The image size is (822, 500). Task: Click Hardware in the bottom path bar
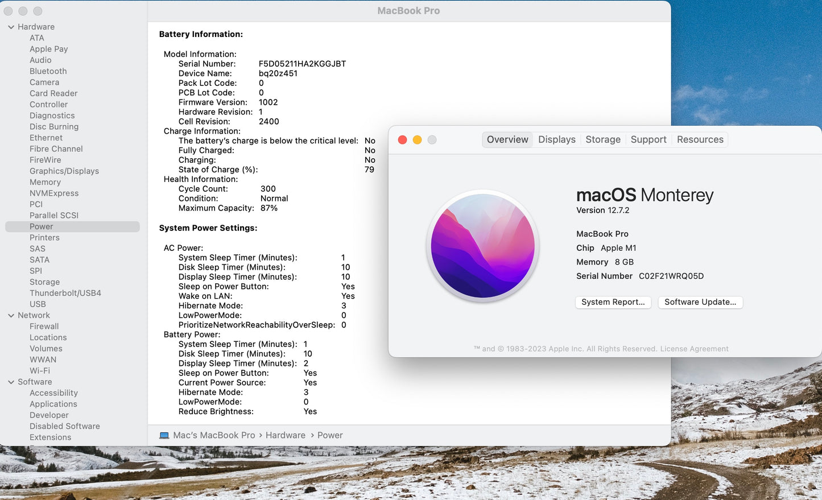point(285,436)
